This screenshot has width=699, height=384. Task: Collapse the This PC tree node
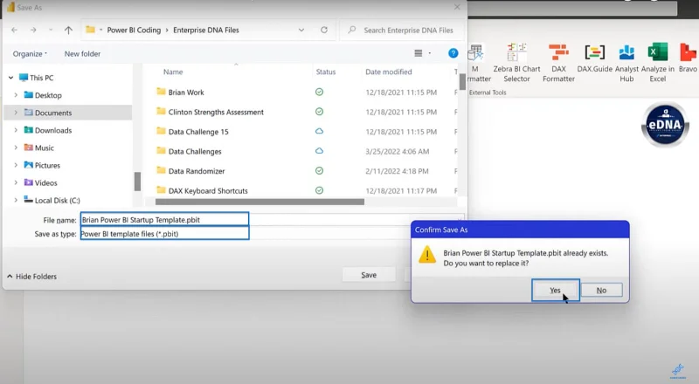pyautogui.click(x=10, y=78)
